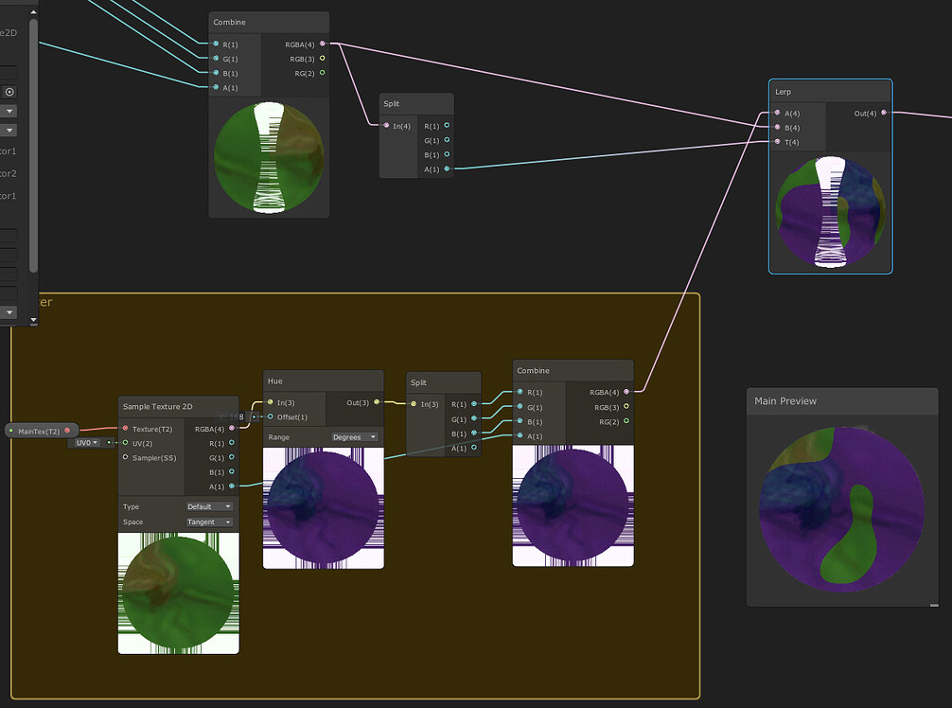952x708 pixels.
Task: Toggle the exposed-parameter target icon in the left panel
Action: tap(8, 91)
